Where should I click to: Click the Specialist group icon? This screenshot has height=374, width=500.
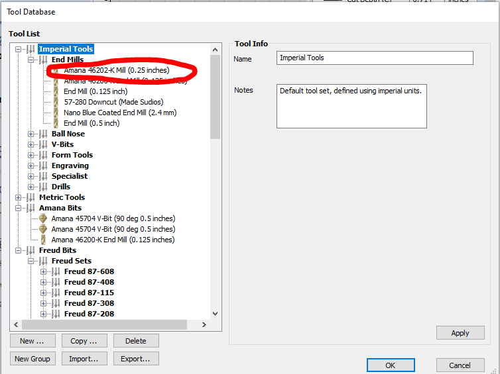pos(43,176)
